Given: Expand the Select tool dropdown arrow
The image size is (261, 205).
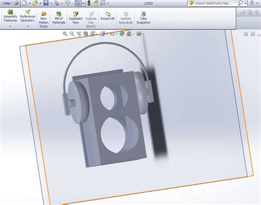Looking at the screenshot, I should (83, 3).
